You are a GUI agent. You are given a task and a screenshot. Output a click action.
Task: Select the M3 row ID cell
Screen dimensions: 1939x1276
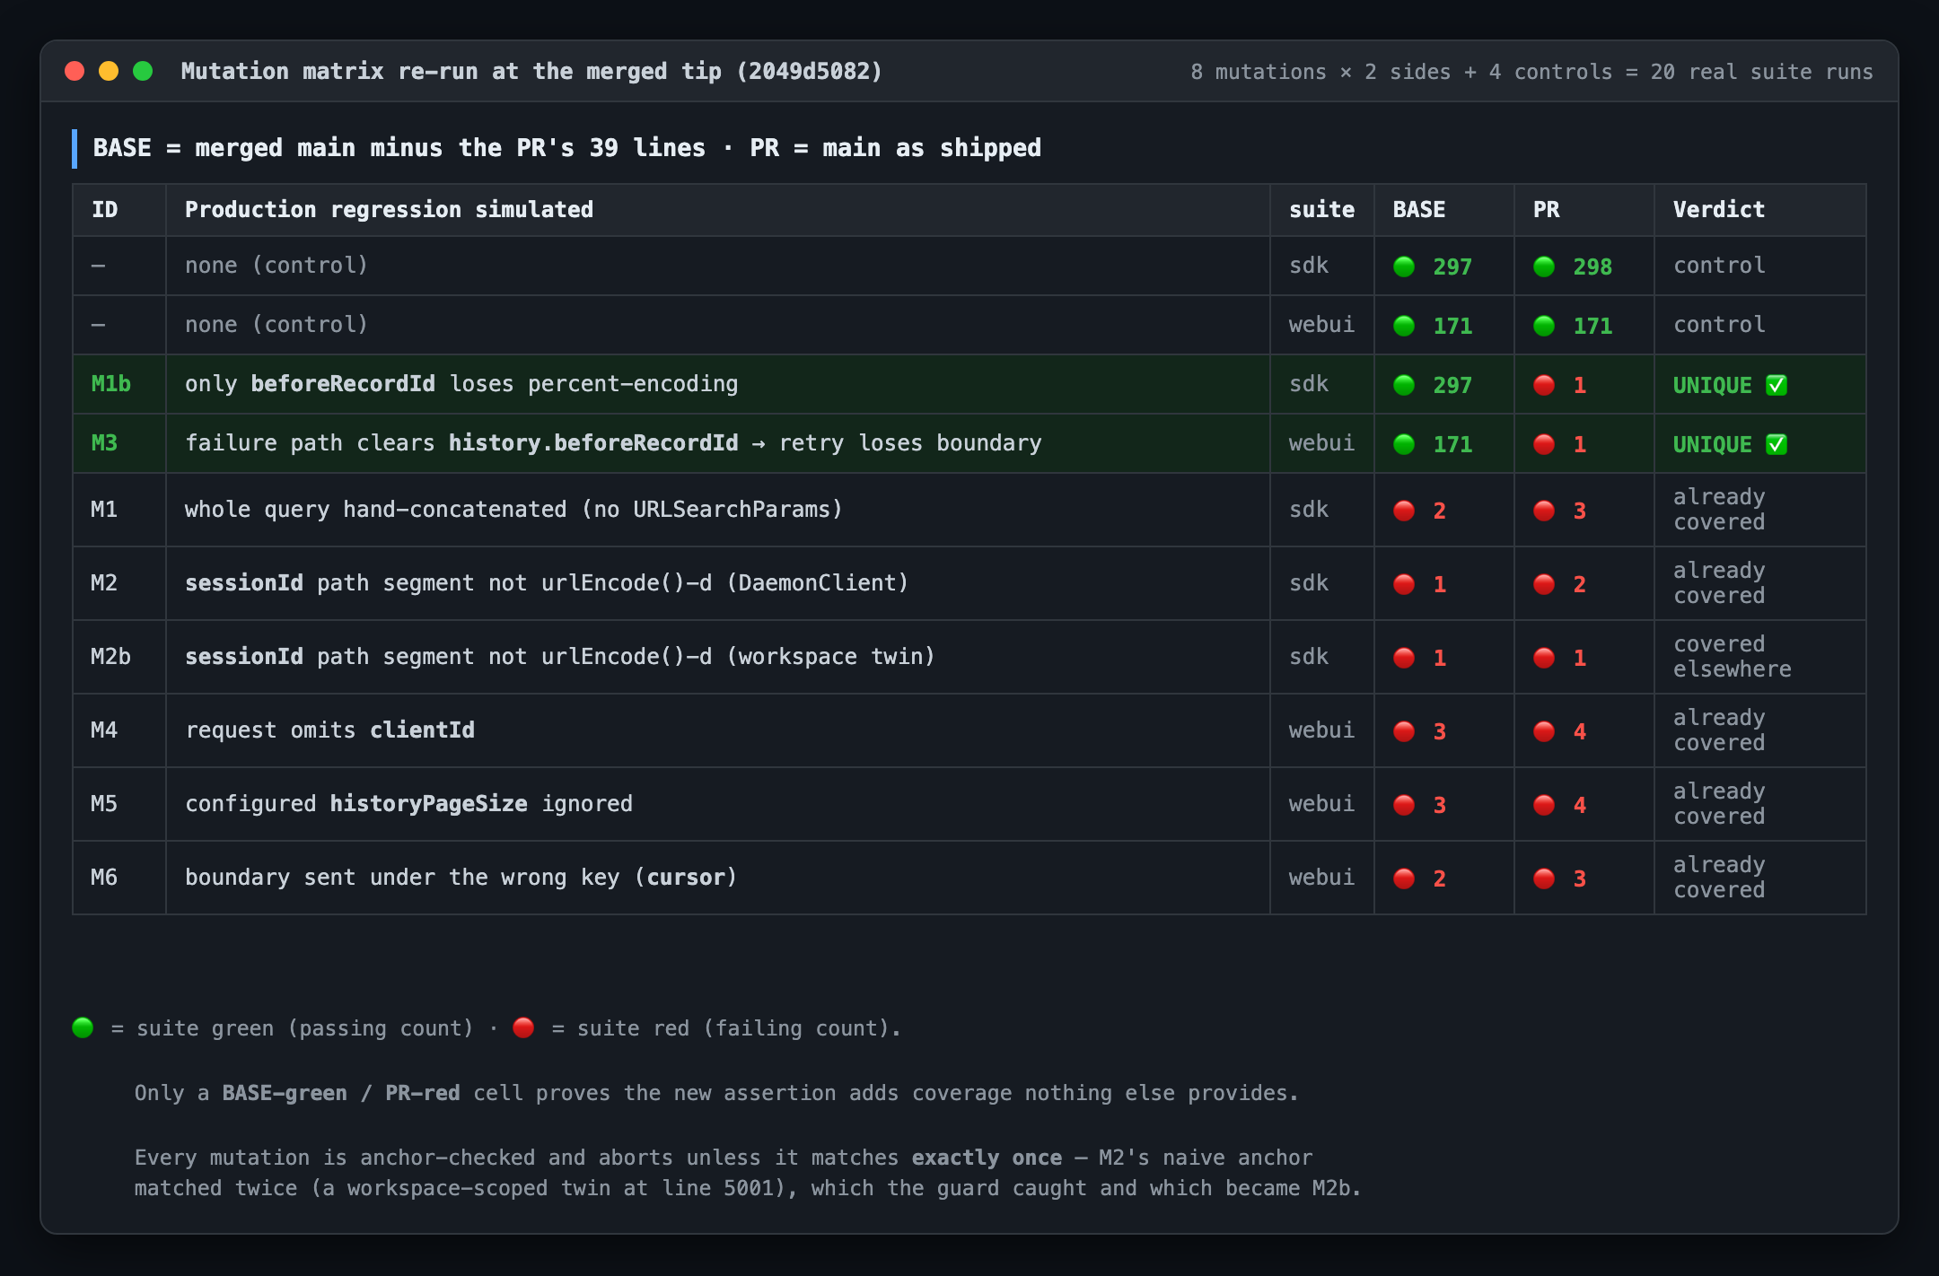pos(119,443)
